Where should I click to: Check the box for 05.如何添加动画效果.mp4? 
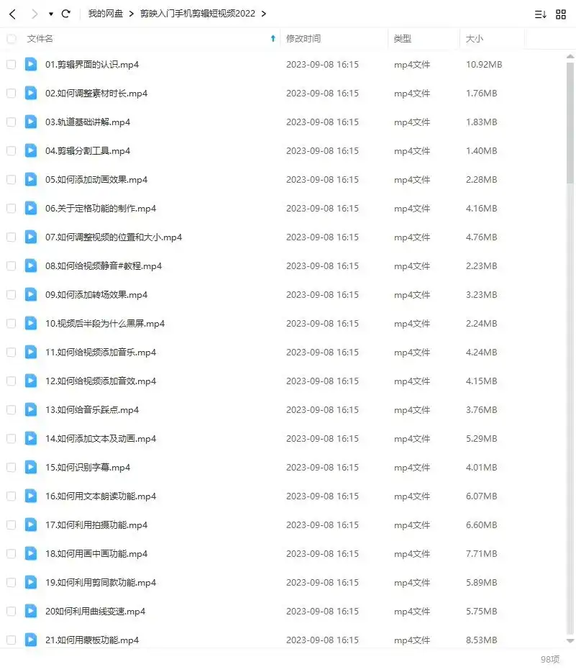[x=12, y=180]
